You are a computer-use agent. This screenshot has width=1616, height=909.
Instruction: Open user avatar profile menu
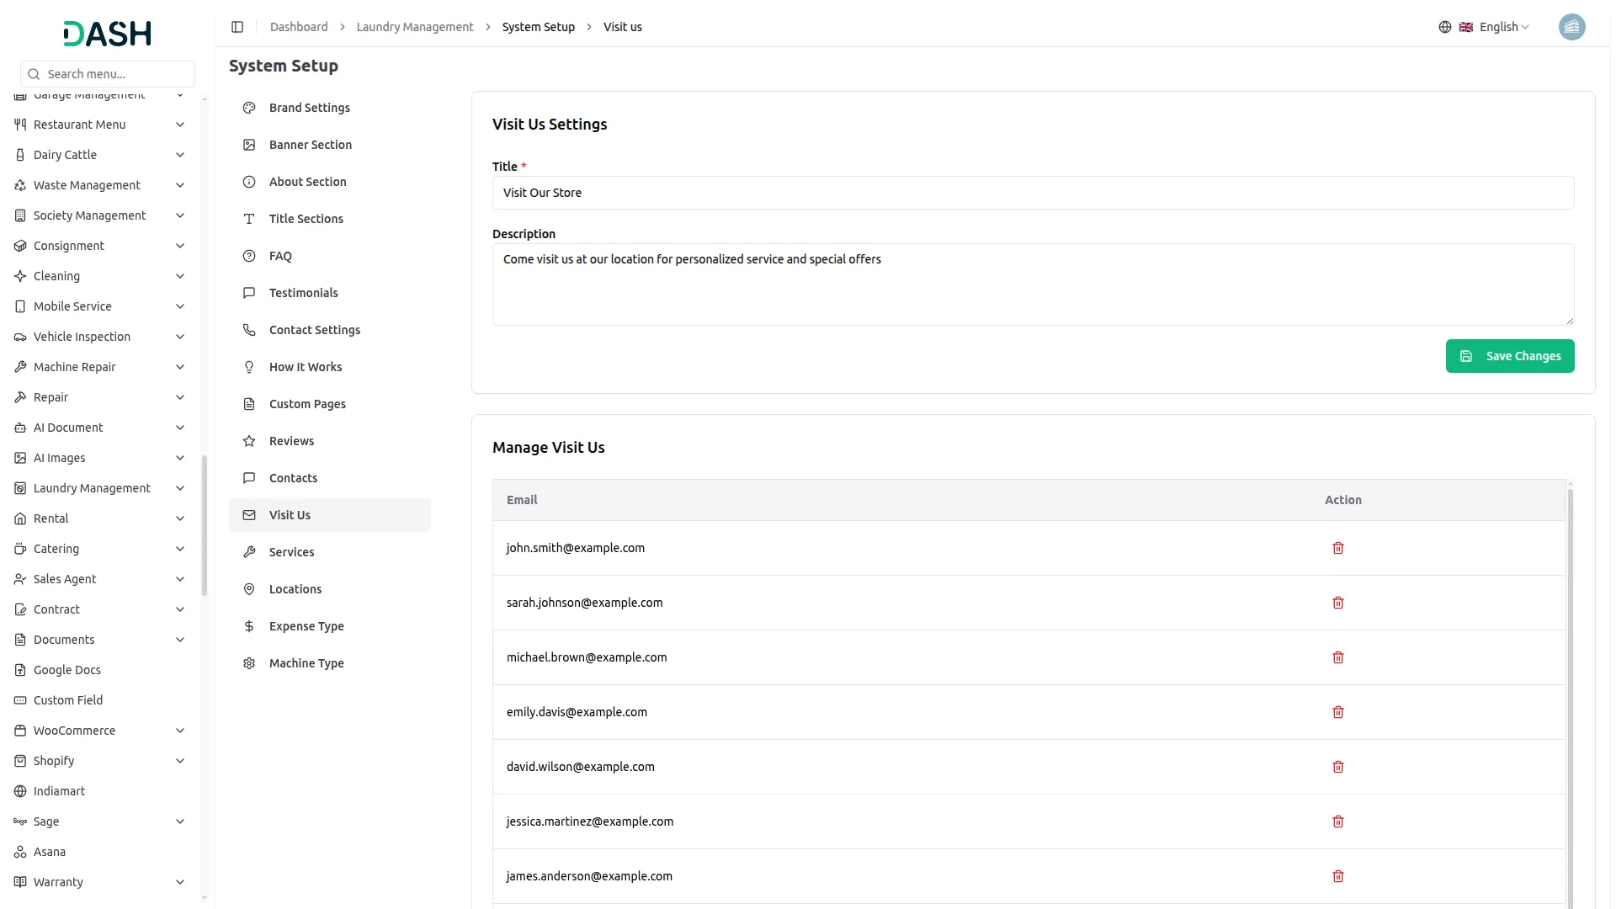tap(1571, 27)
